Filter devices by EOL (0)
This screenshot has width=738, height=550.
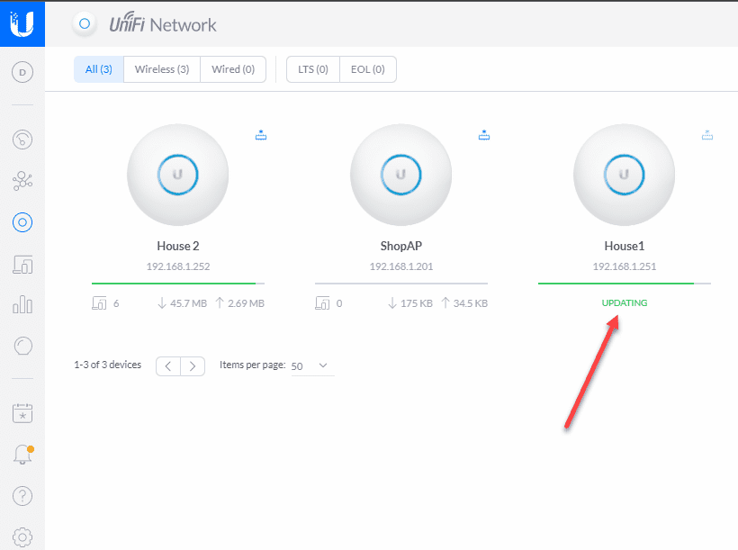[368, 68]
